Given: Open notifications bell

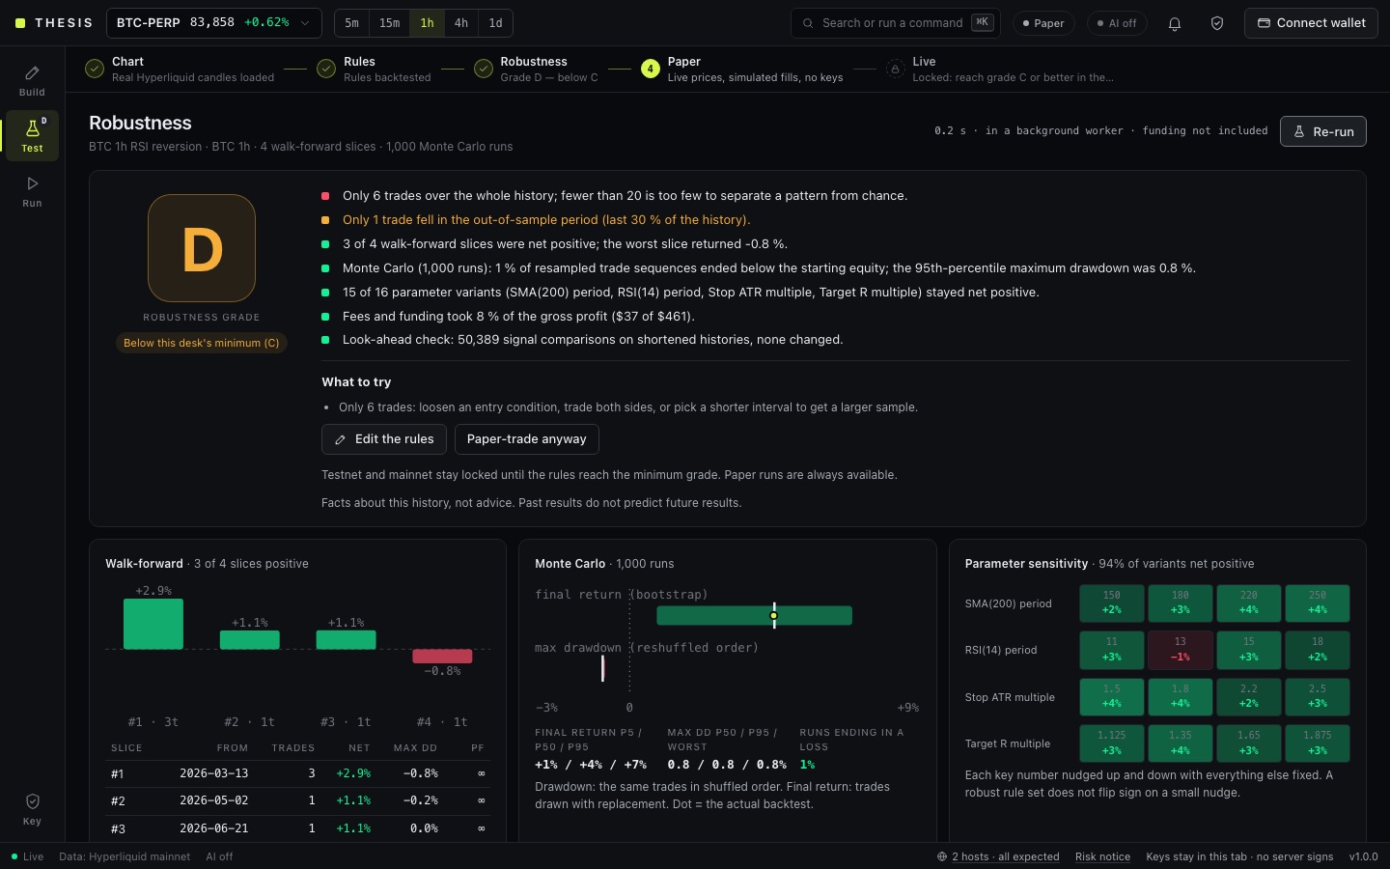Looking at the screenshot, I should coord(1175,23).
